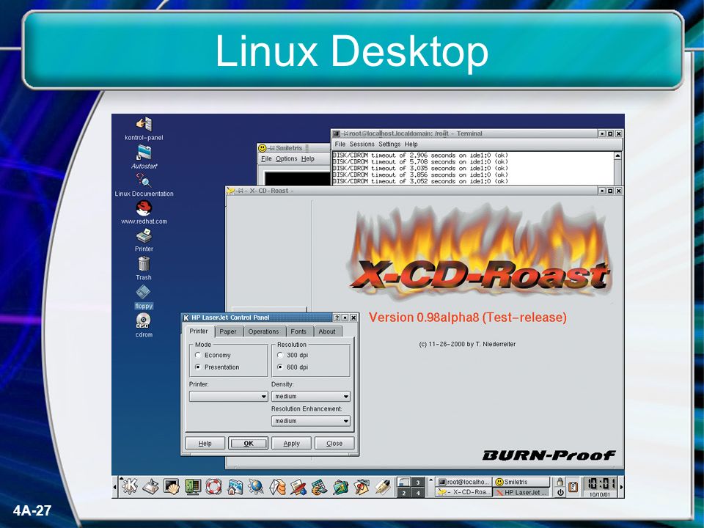
Task: Select Presentation mode radio button
Action: (198, 367)
